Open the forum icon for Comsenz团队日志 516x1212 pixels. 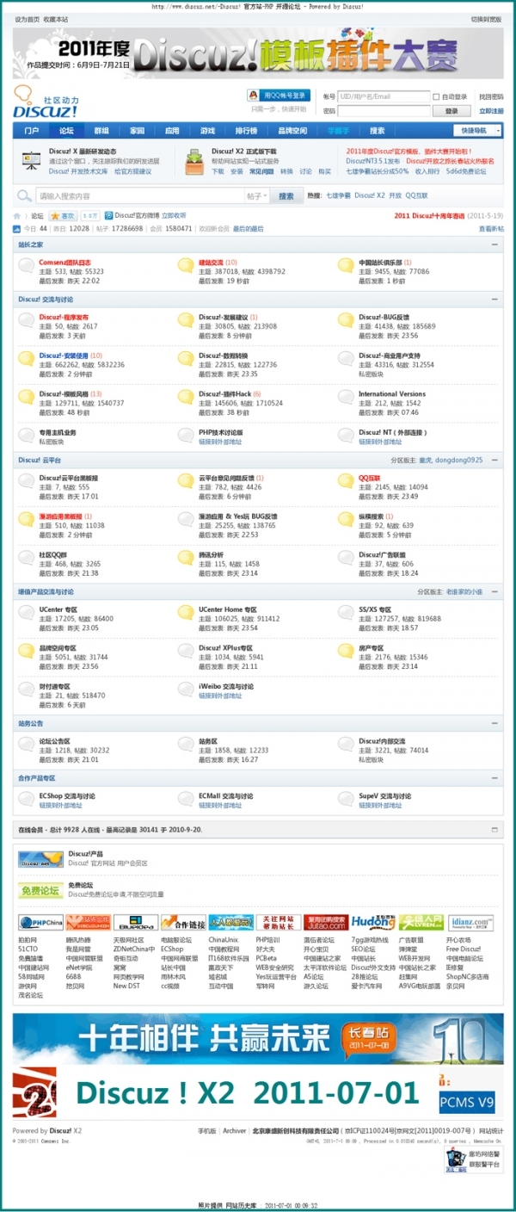pos(27,265)
